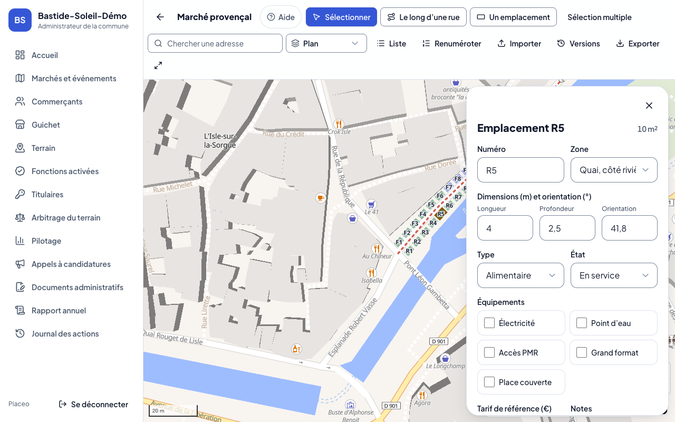This screenshot has height=422, width=675.
Task: Click the Agora restaurant map icon
Action: 422,395
